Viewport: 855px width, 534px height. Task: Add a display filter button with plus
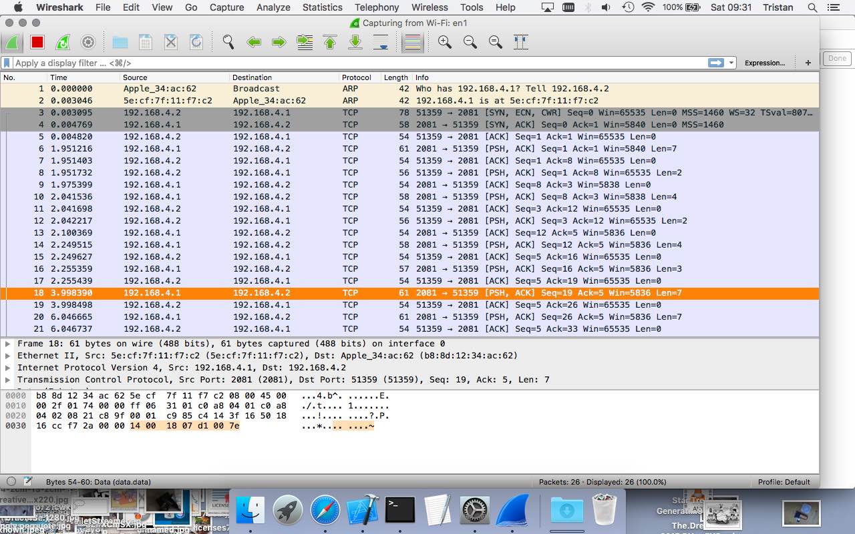808,63
